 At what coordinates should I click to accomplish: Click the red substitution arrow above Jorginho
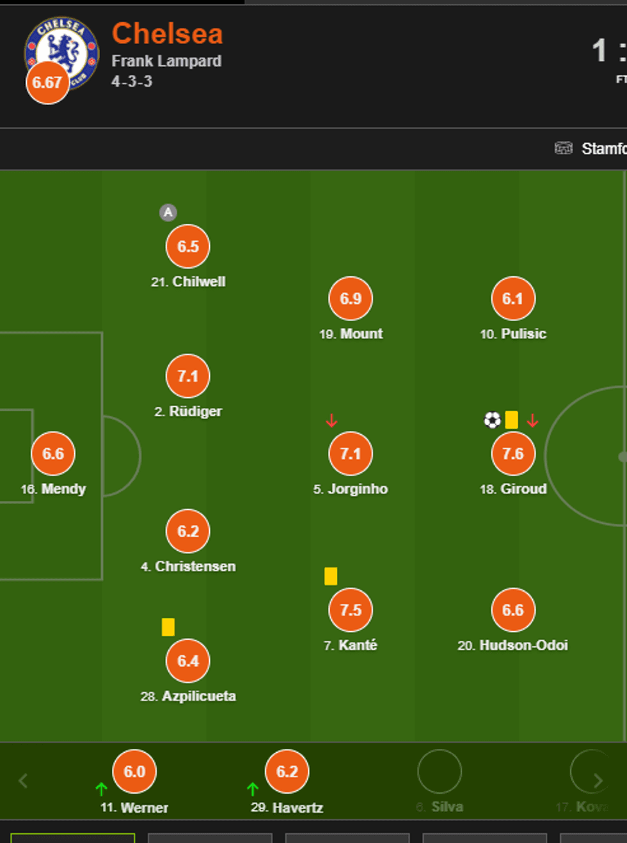pos(331,420)
